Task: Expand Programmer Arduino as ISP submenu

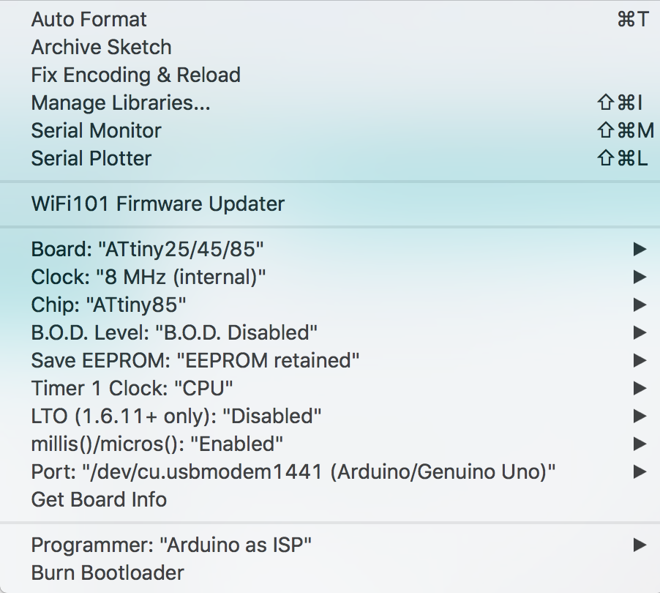Action: coord(171,545)
